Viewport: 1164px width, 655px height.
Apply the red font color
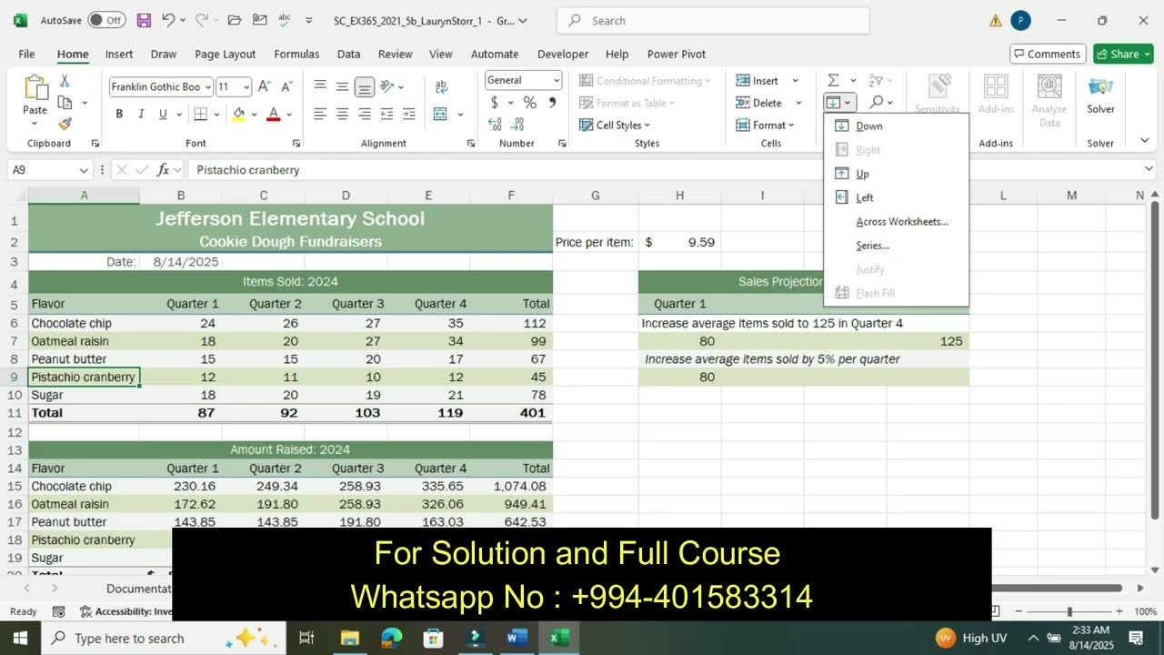coord(274,115)
